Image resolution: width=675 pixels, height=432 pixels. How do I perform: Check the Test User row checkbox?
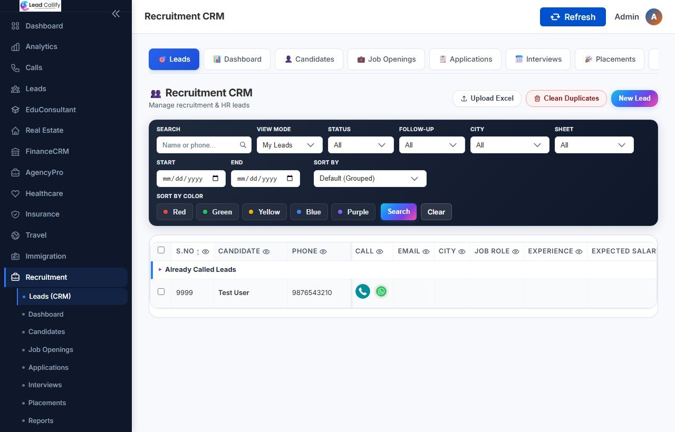pyautogui.click(x=161, y=291)
